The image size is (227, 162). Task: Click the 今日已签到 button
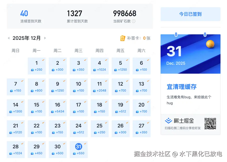pos(190,14)
